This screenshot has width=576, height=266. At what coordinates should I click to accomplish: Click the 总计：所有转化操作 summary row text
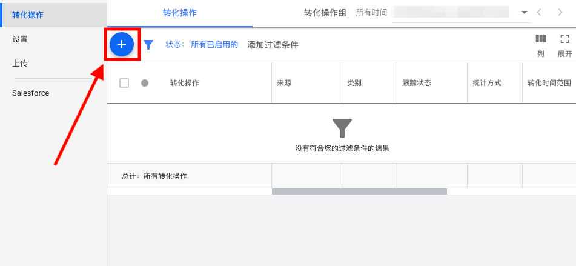click(x=154, y=176)
